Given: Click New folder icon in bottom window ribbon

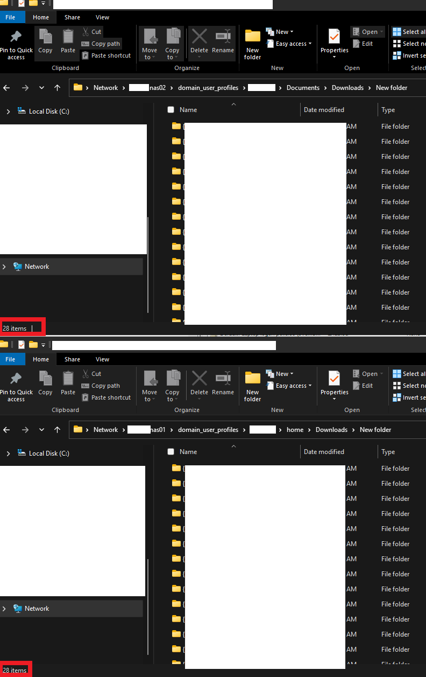Looking at the screenshot, I should point(252,386).
